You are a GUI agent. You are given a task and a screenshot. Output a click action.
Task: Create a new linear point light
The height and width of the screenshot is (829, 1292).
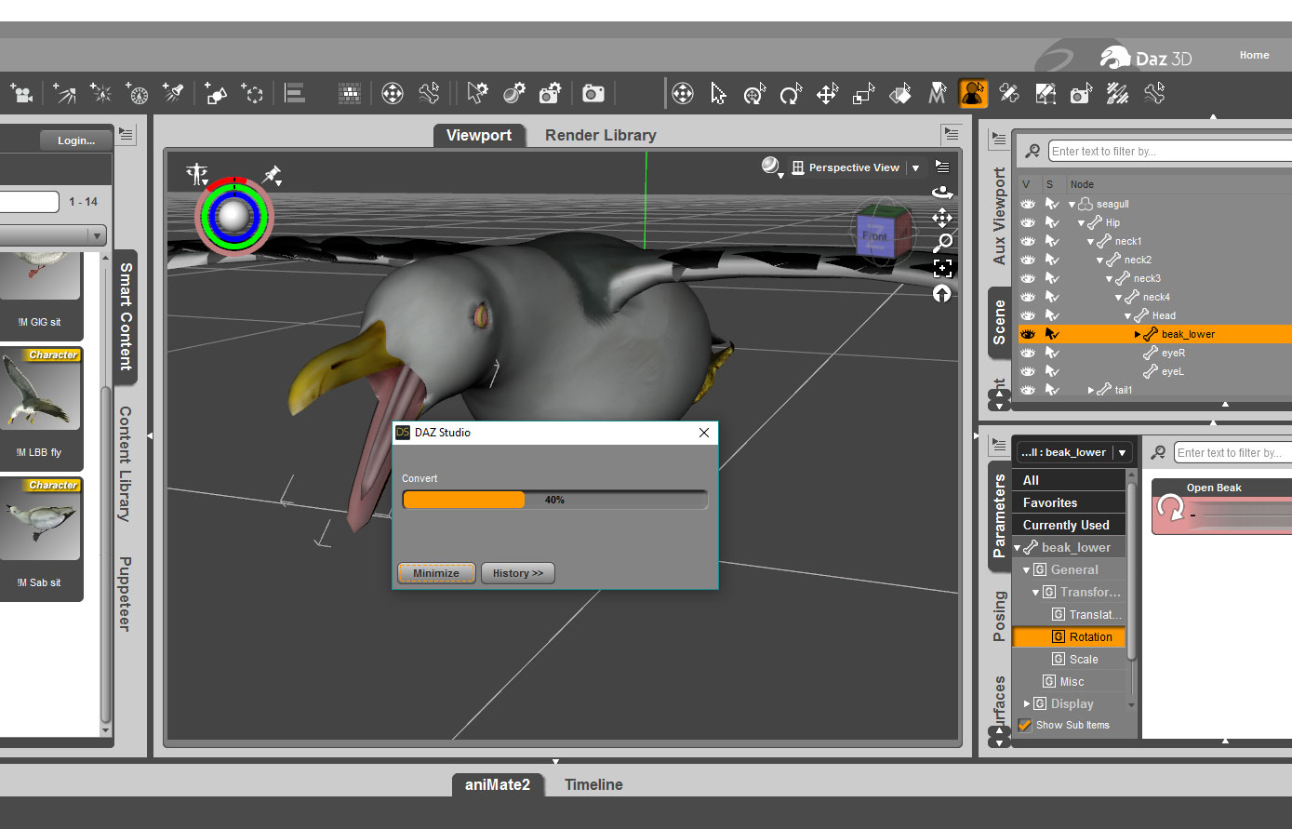point(137,93)
